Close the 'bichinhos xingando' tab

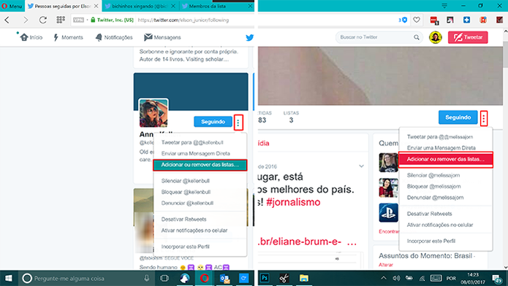[173, 6]
